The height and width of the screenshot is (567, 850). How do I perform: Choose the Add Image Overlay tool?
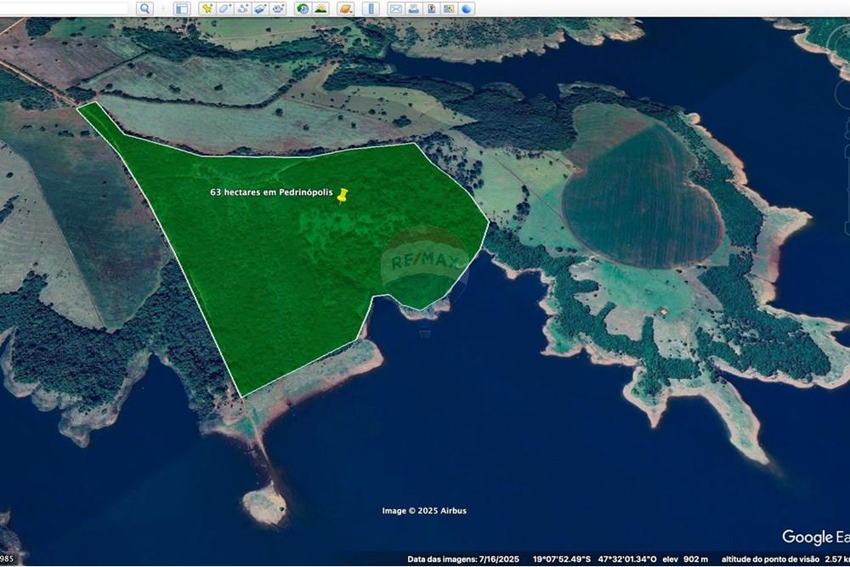[261, 9]
